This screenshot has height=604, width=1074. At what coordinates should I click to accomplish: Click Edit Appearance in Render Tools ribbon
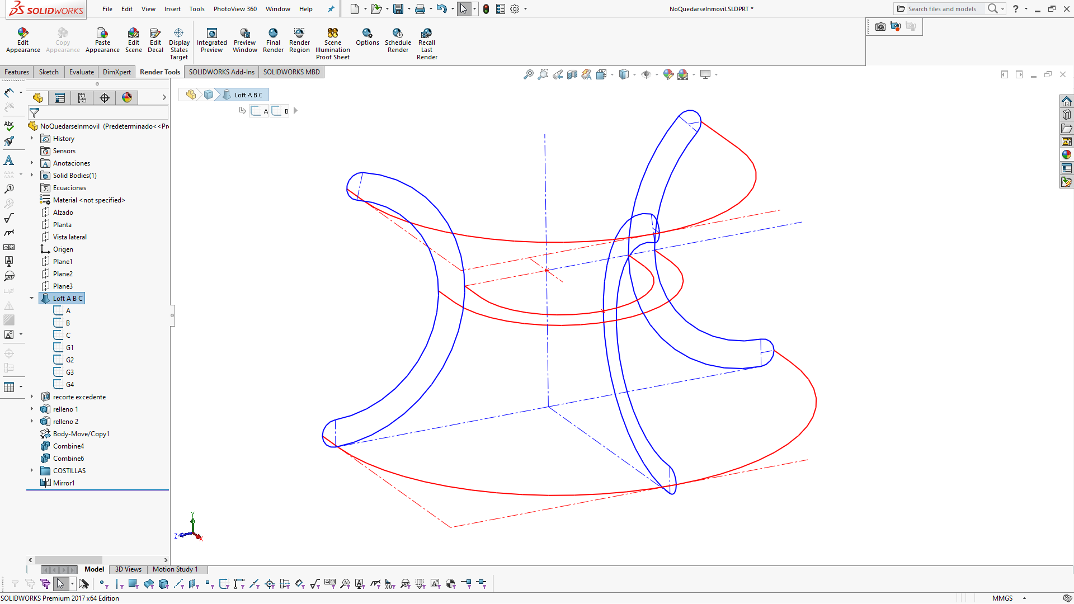(23, 41)
